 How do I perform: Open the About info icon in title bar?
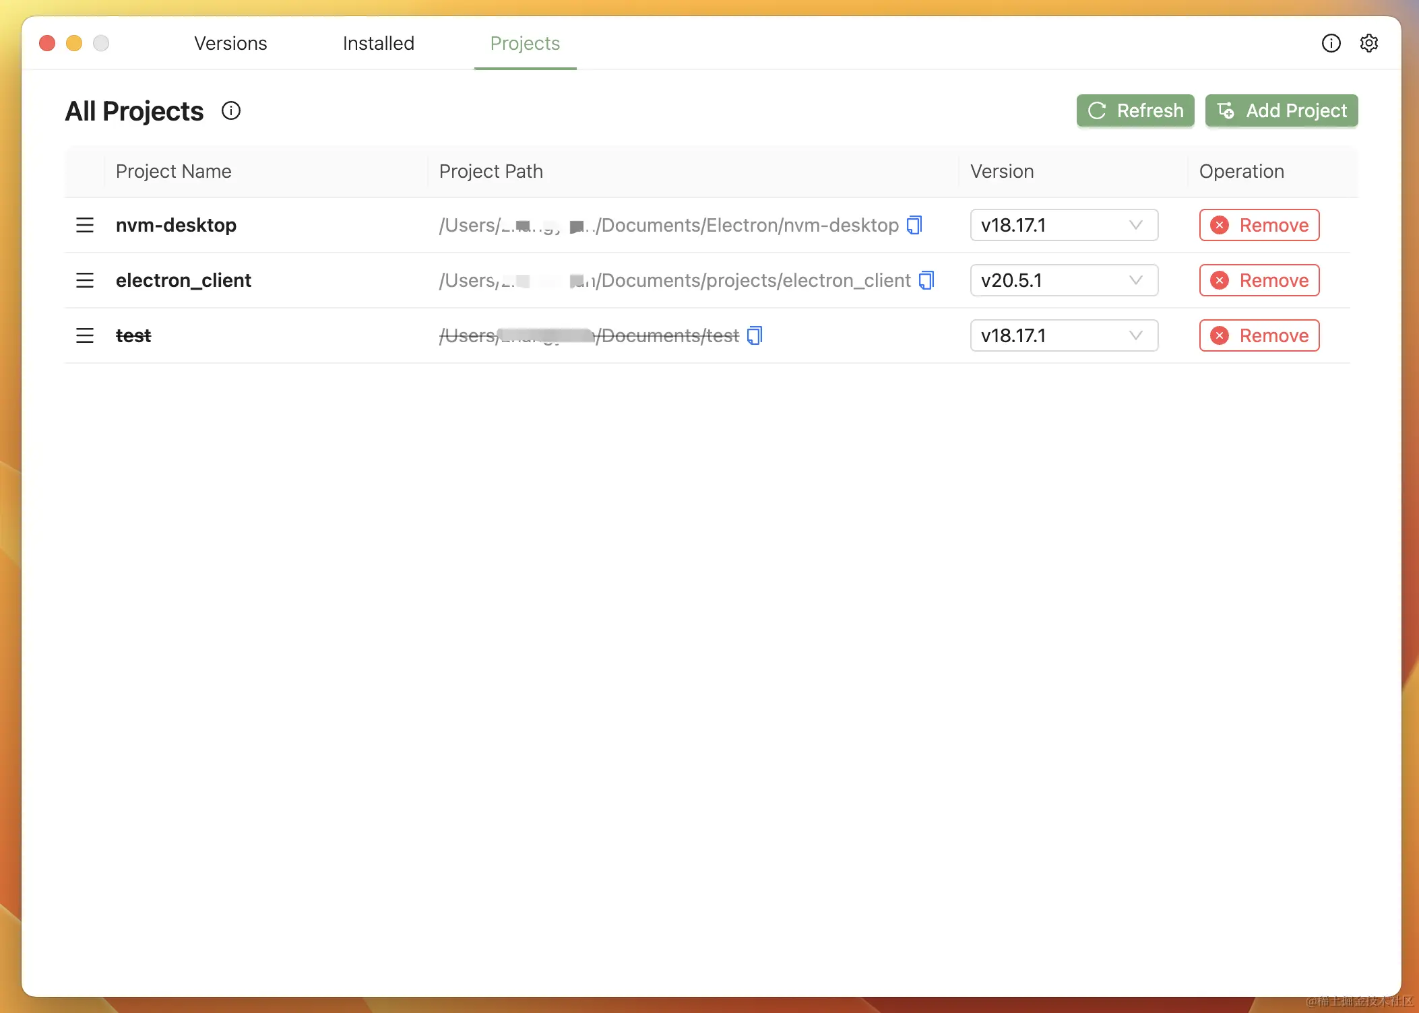(1331, 43)
